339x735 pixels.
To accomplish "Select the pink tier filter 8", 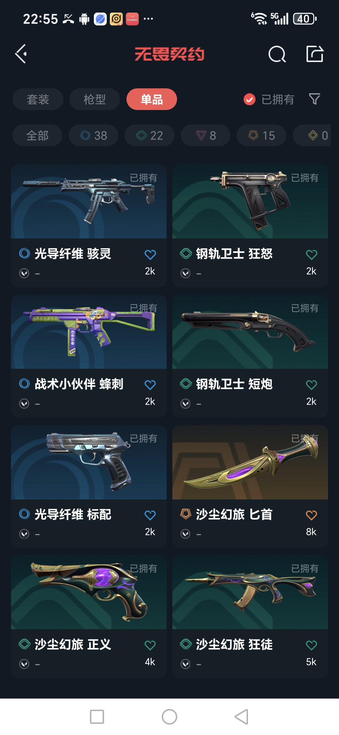I will [206, 135].
